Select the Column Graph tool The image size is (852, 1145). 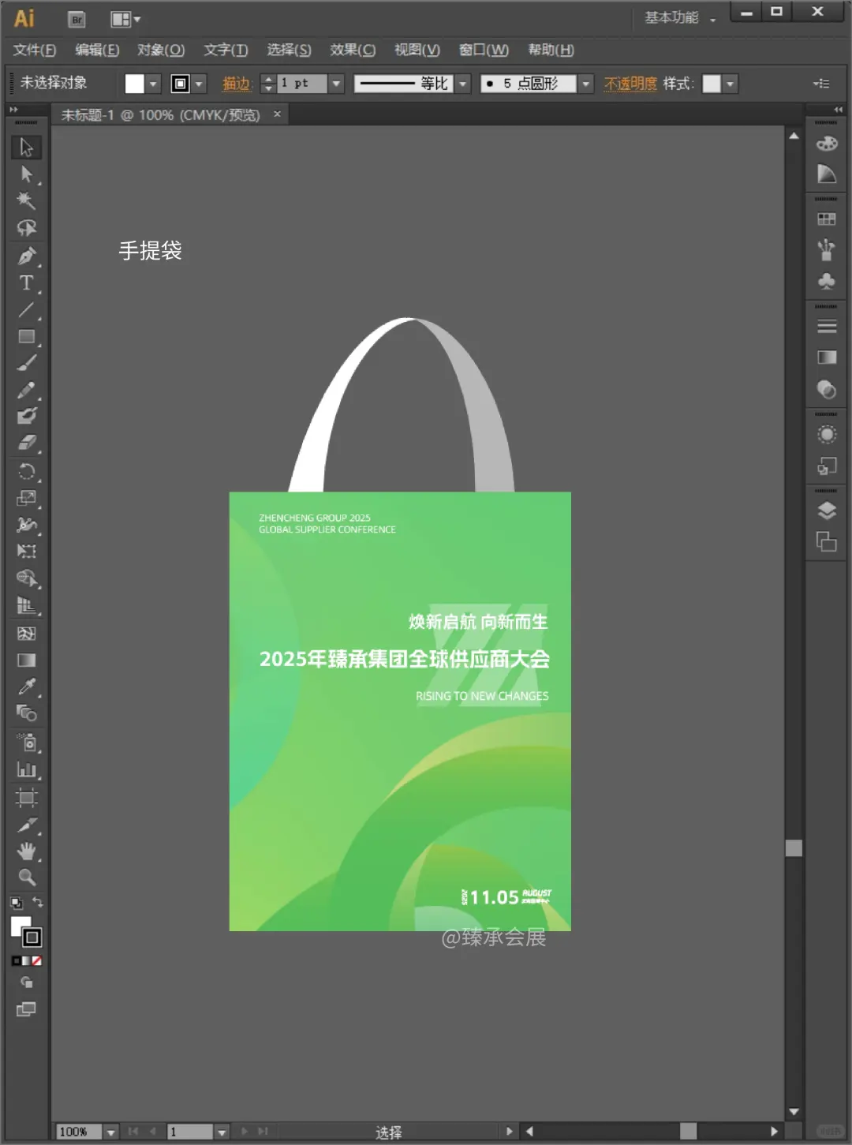26,769
